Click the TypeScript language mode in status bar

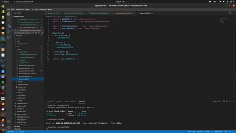tap(218, 132)
